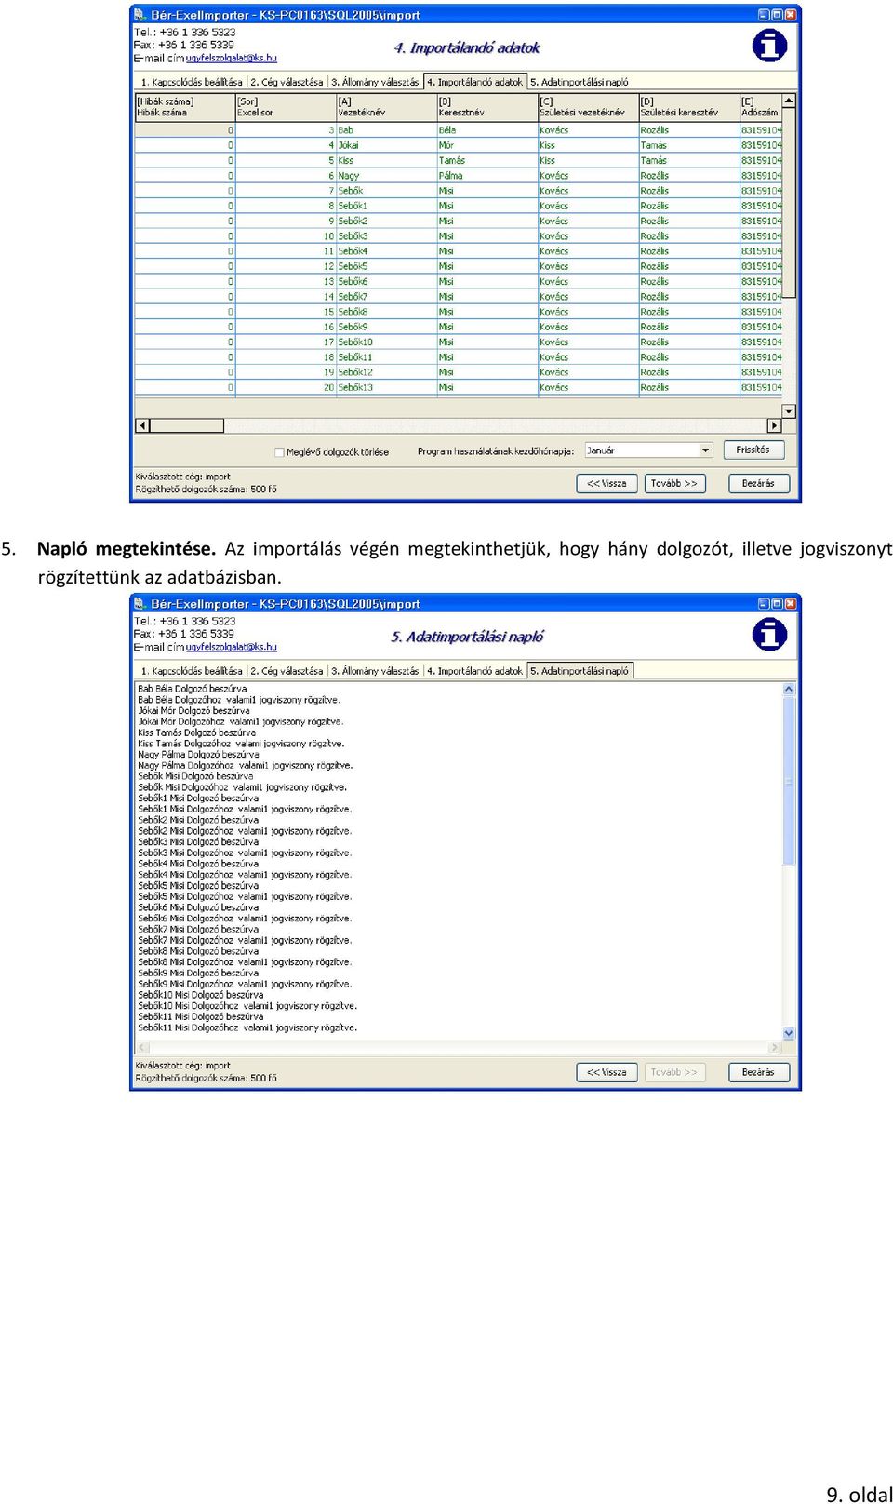
Task: Click log line "Bab Béla Dolgozó beszúrva"
Action: (193, 690)
